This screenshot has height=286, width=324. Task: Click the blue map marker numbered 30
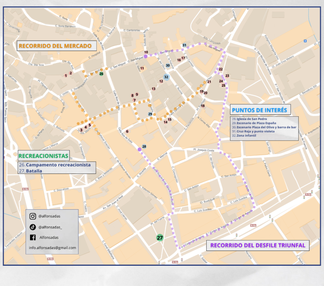pos(168,65)
